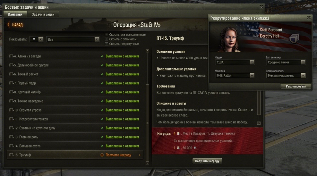The image size is (317, 176).
Task: Click the Получить награду button
Action: pyautogui.click(x=207, y=161)
